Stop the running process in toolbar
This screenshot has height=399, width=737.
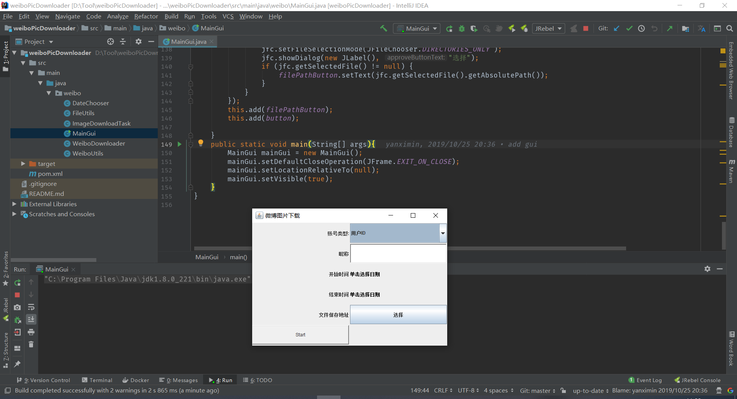[586, 28]
